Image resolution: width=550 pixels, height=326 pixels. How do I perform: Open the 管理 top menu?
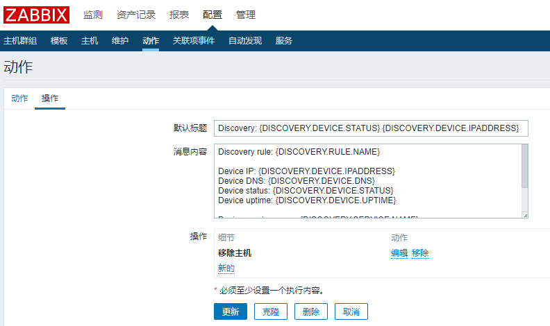(246, 15)
